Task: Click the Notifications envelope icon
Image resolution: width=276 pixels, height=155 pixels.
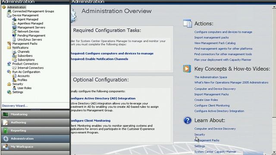Action: (x=9, y=48)
